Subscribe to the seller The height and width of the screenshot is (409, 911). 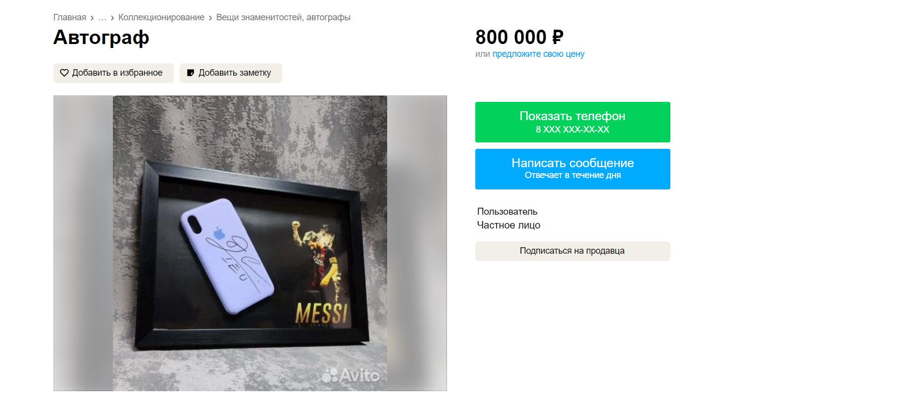(x=573, y=251)
